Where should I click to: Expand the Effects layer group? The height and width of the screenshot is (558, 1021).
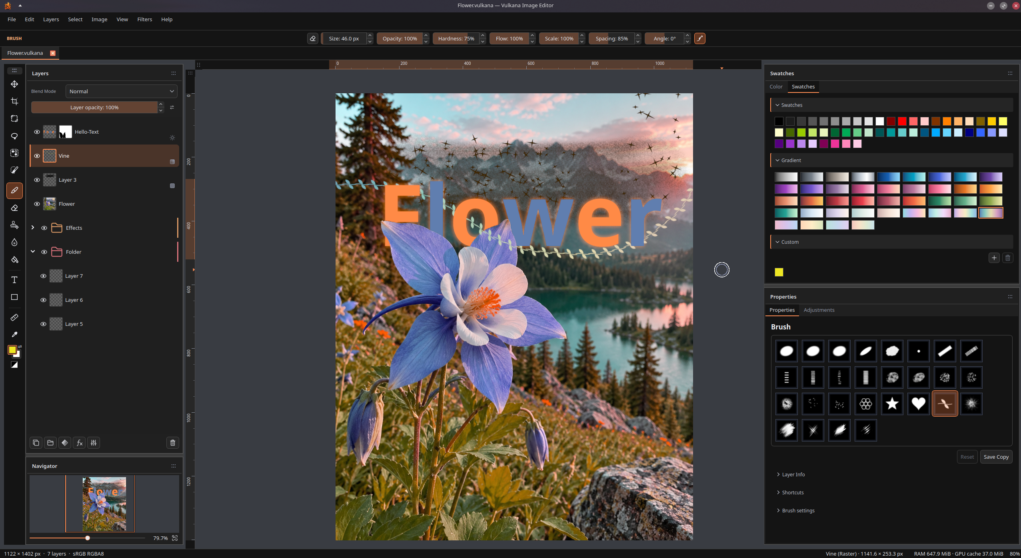(x=33, y=227)
